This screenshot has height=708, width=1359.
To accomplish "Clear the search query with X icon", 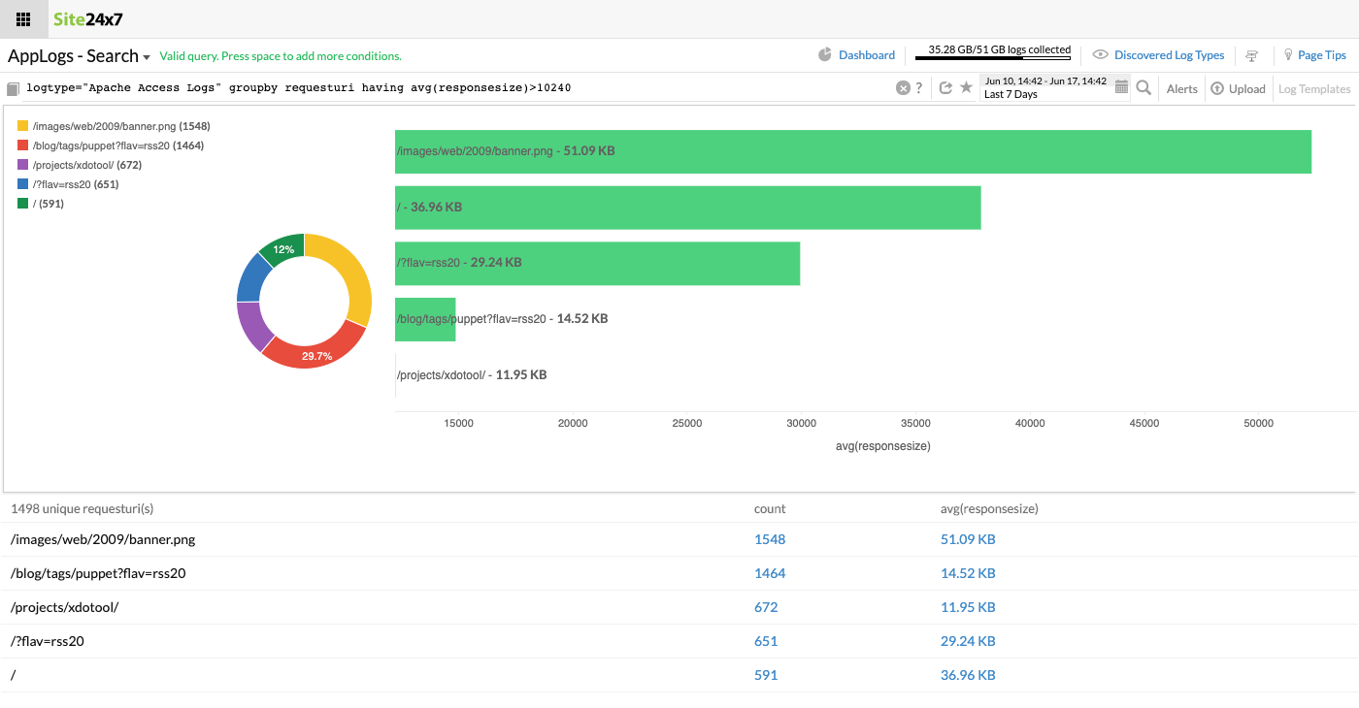I will click(903, 88).
